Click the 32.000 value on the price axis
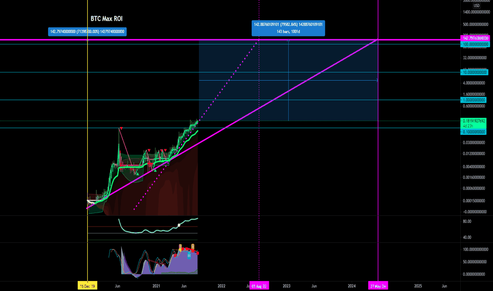Viewport: 493px width, 291px height. (x=475, y=58)
